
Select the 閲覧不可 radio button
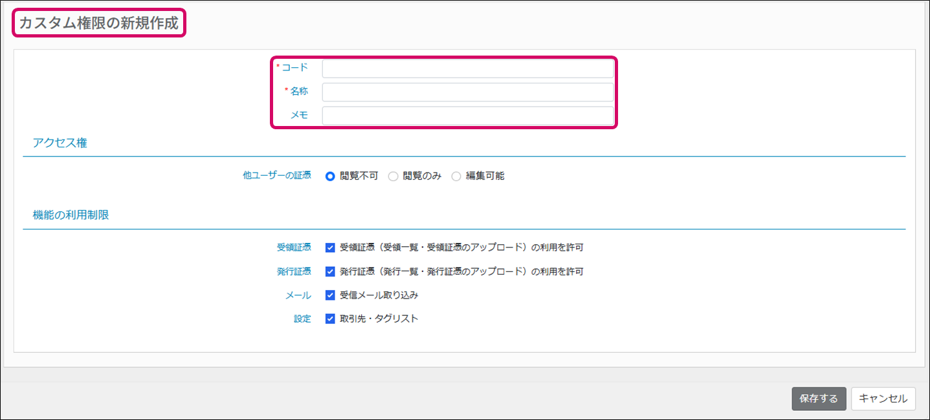330,176
